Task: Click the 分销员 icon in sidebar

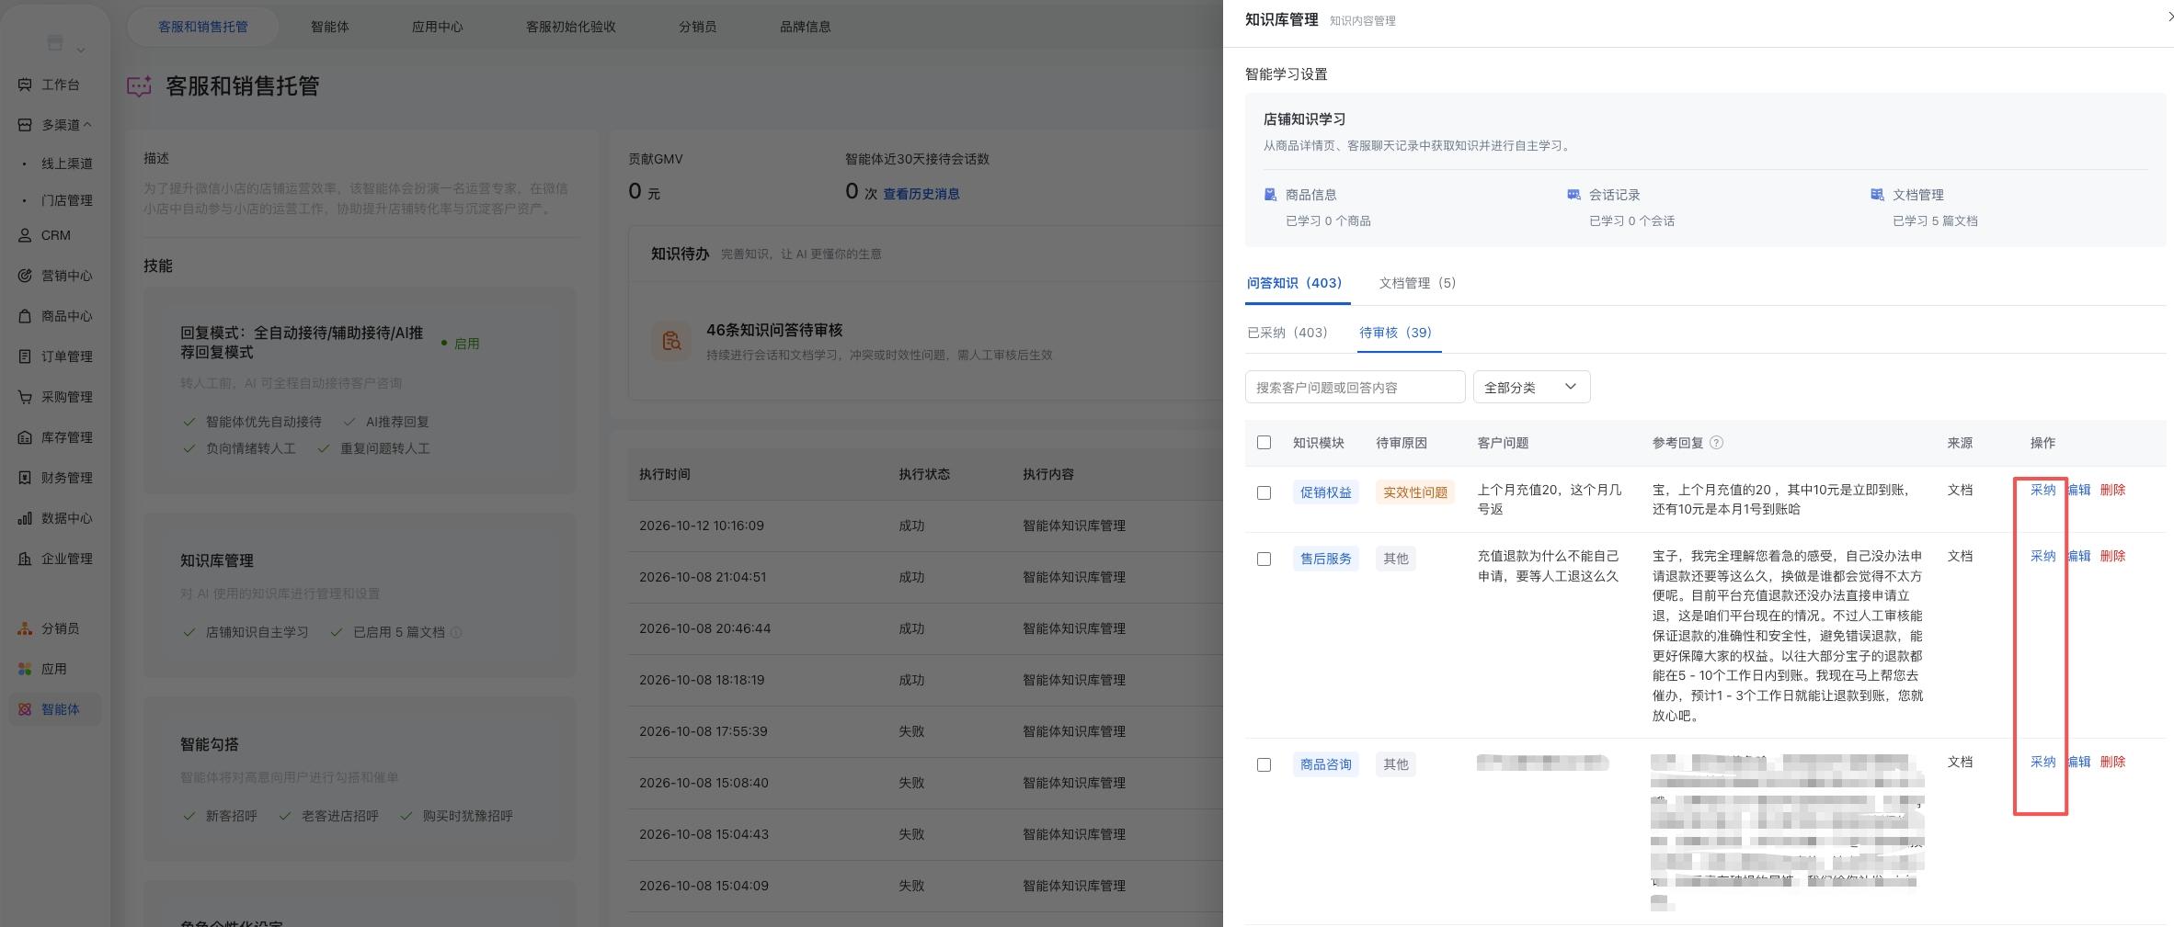Action: 25,628
